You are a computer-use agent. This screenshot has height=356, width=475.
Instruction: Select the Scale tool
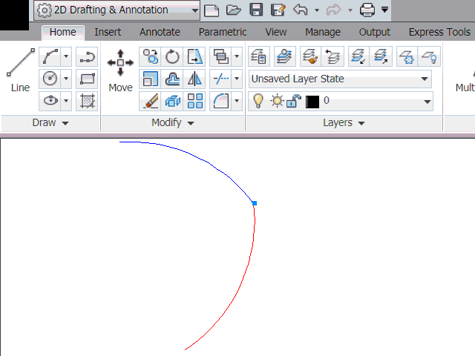(150, 79)
